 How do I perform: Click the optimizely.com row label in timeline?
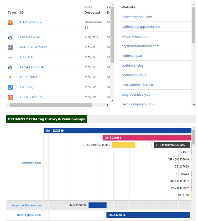coord(31,163)
